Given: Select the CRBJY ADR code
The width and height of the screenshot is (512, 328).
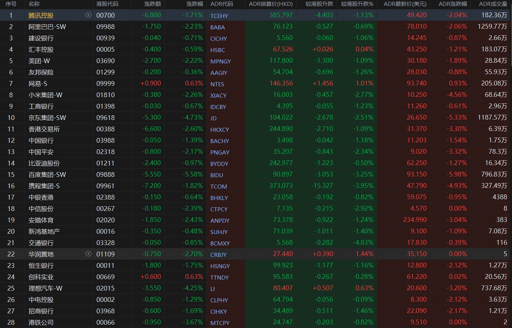Looking at the screenshot, I should click(x=218, y=255).
